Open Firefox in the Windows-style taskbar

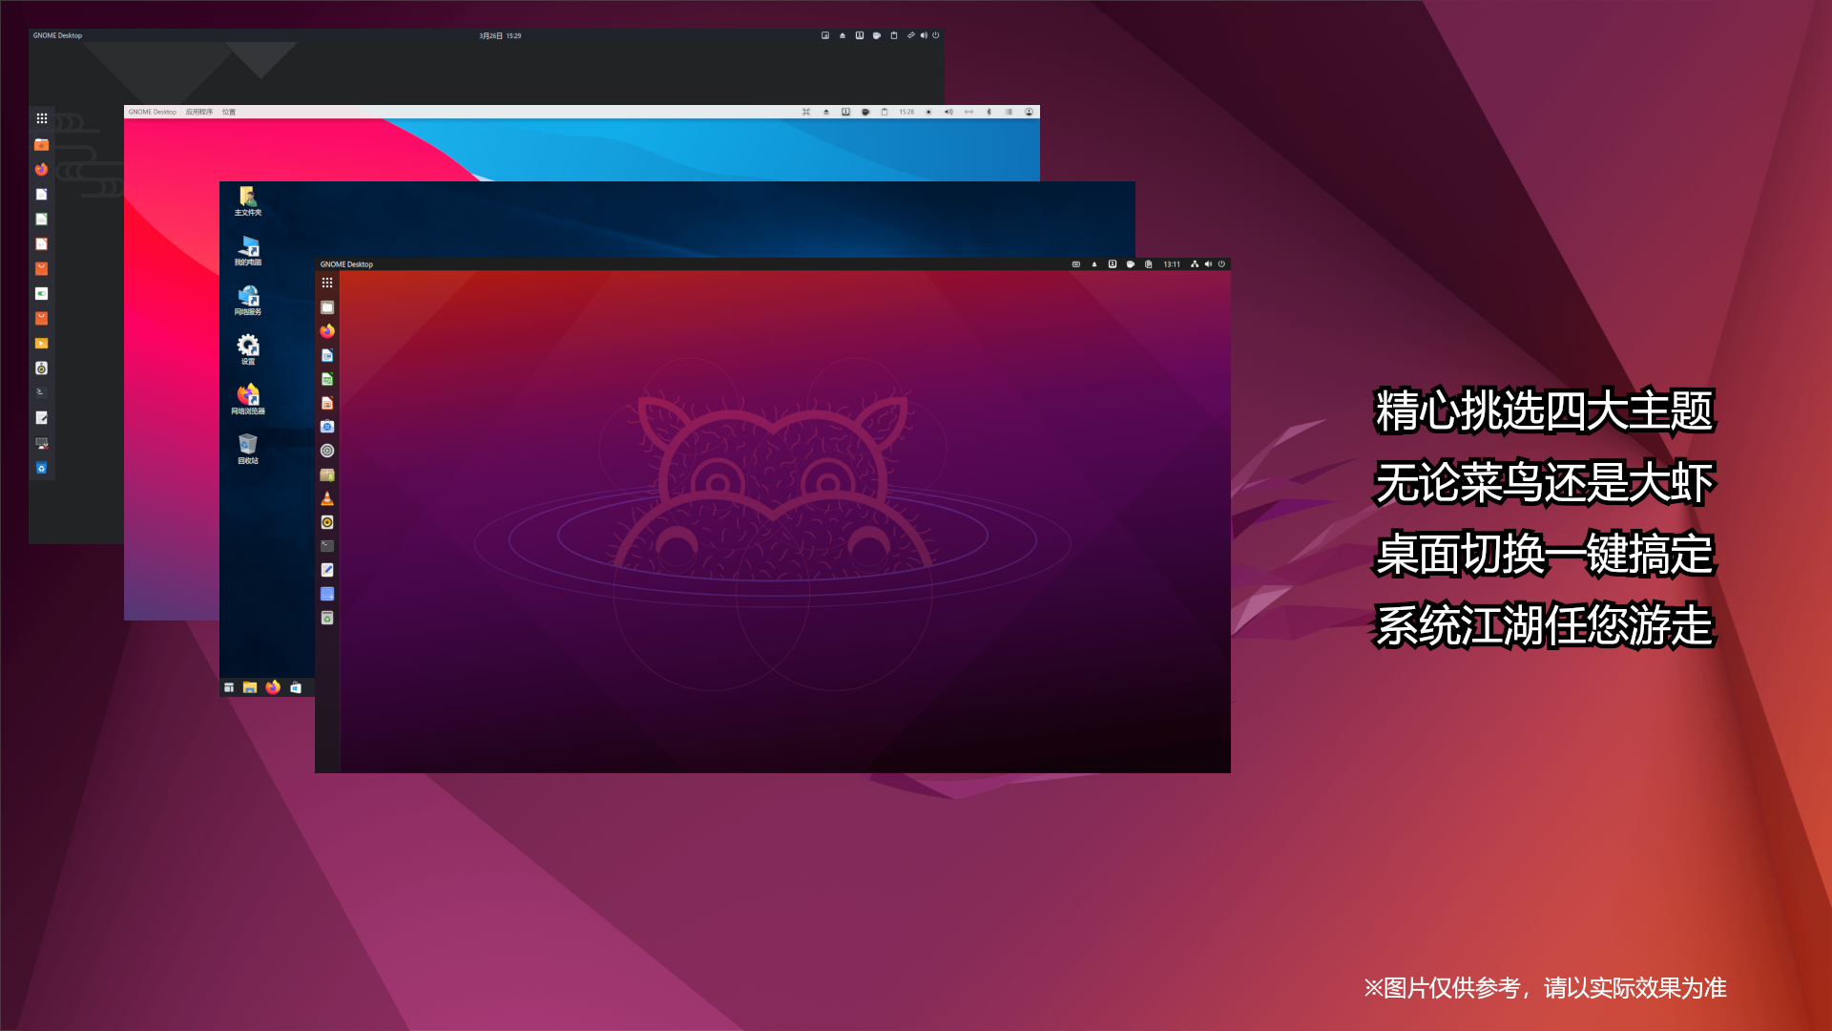[x=273, y=687]
